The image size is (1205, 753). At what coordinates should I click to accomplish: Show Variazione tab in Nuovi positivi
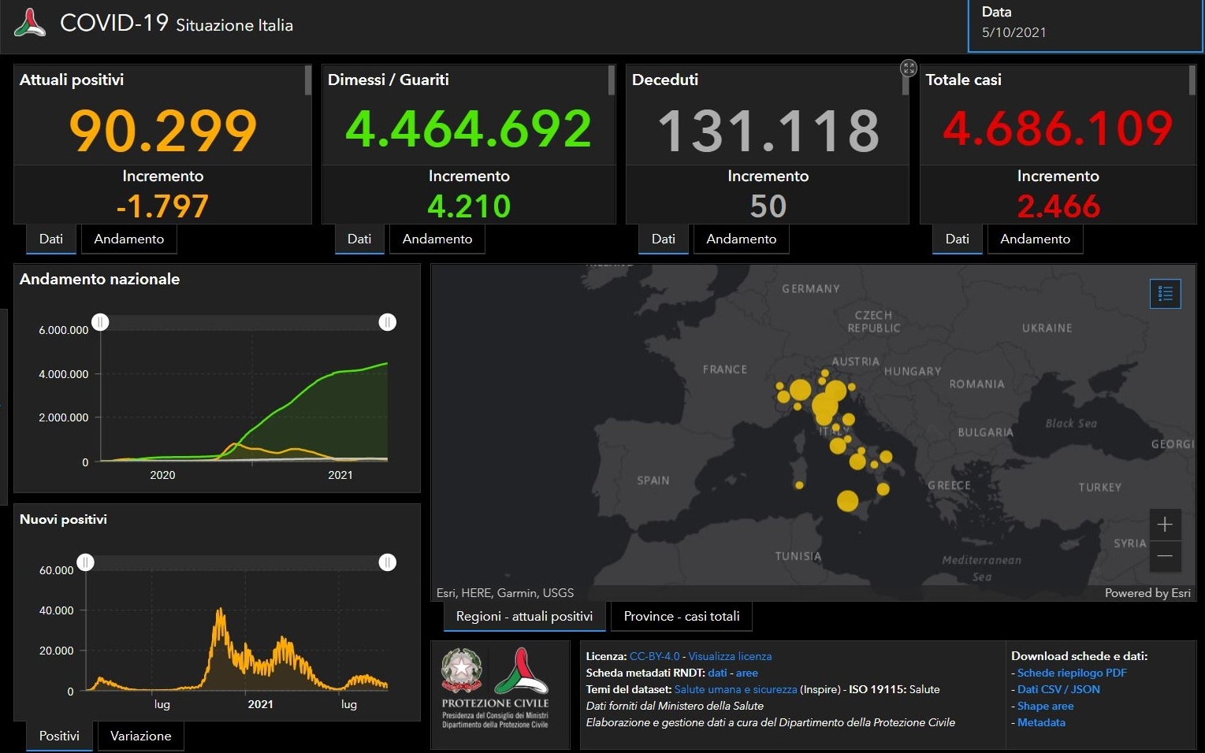coord(140,736)
